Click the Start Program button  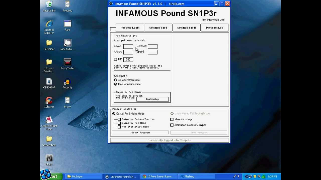[140, 133]
